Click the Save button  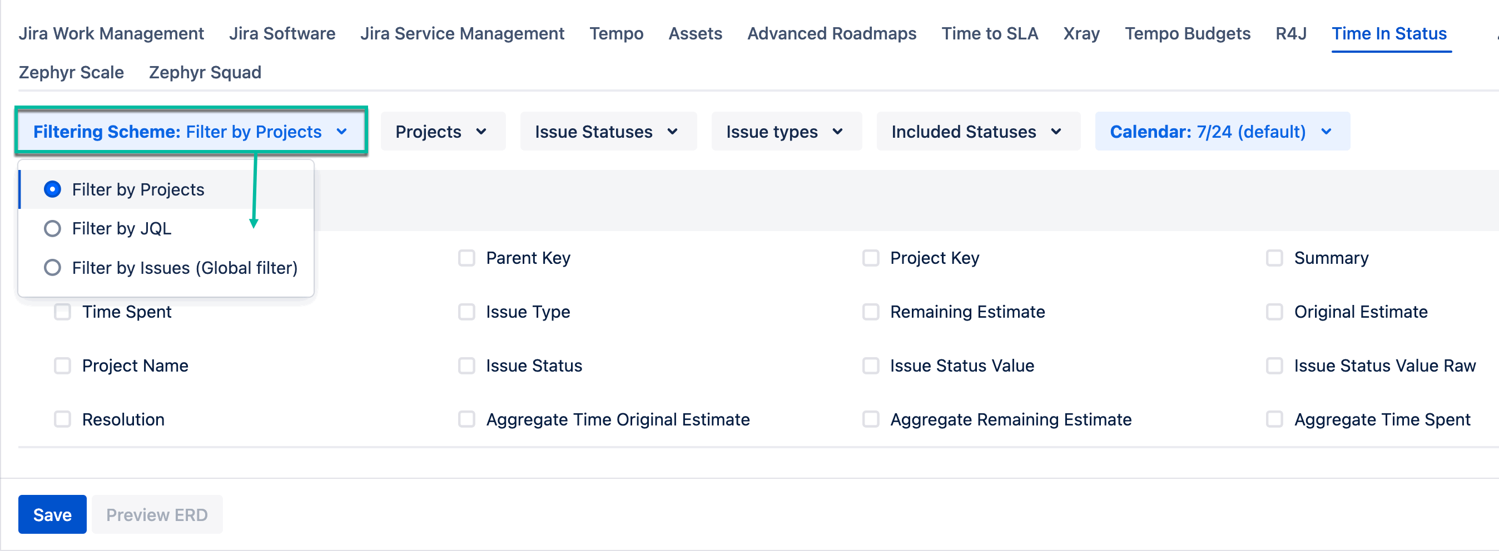[x=52, y=514]
